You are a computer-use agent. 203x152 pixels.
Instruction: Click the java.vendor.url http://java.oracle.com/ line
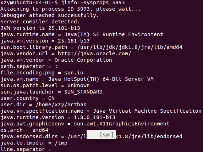point(66,54)
